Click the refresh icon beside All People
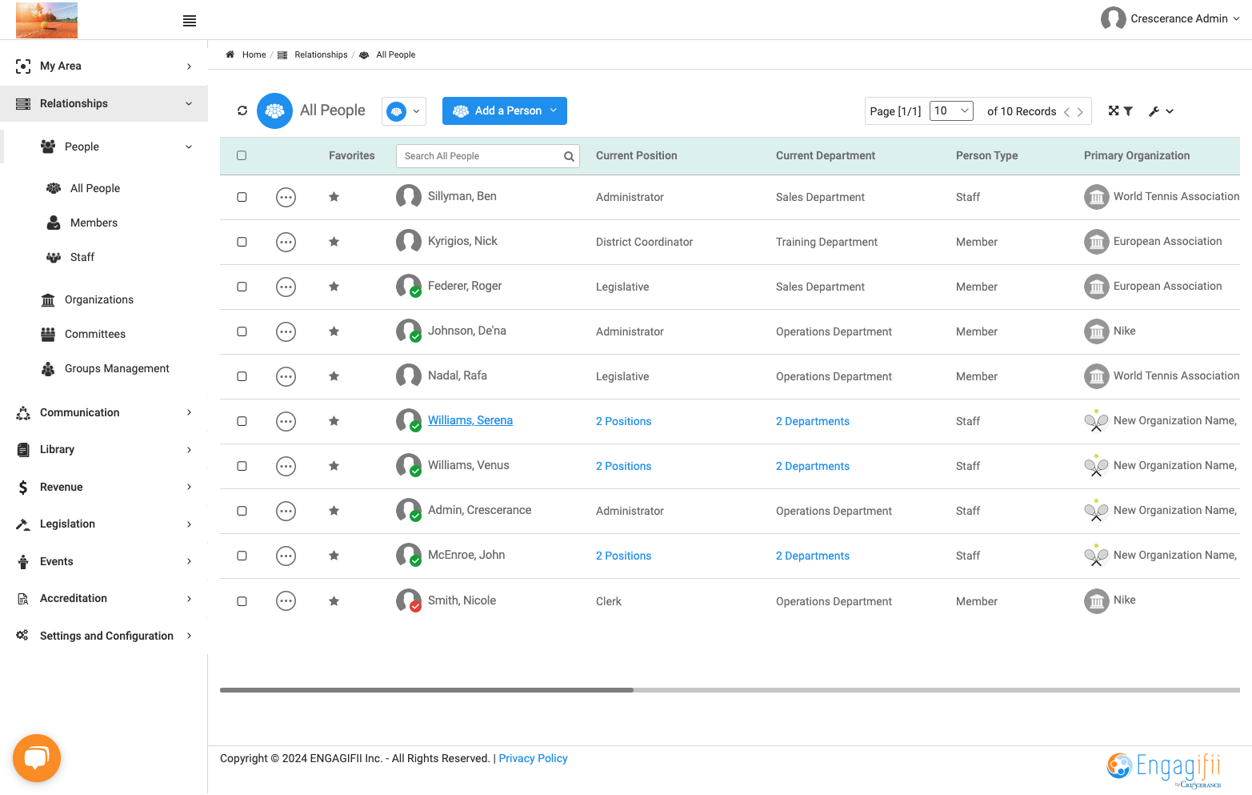 [x=242, y=111]
